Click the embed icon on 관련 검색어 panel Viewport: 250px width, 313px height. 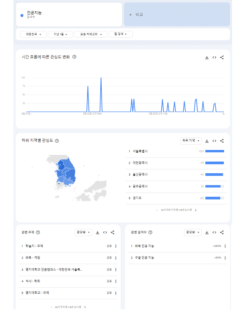[x=214, y=232]
